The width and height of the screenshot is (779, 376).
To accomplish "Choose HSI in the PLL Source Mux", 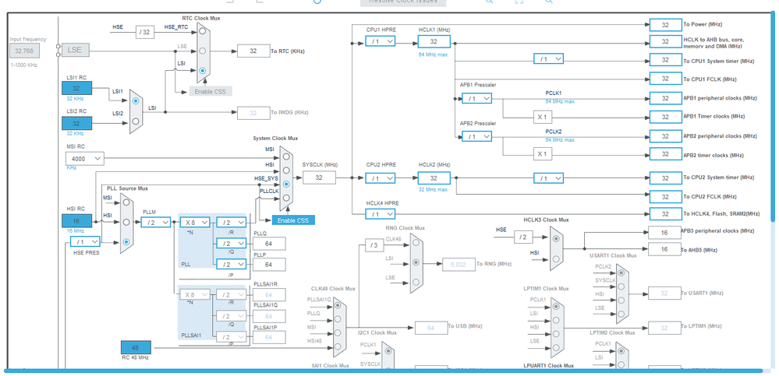I will [126, 222].
